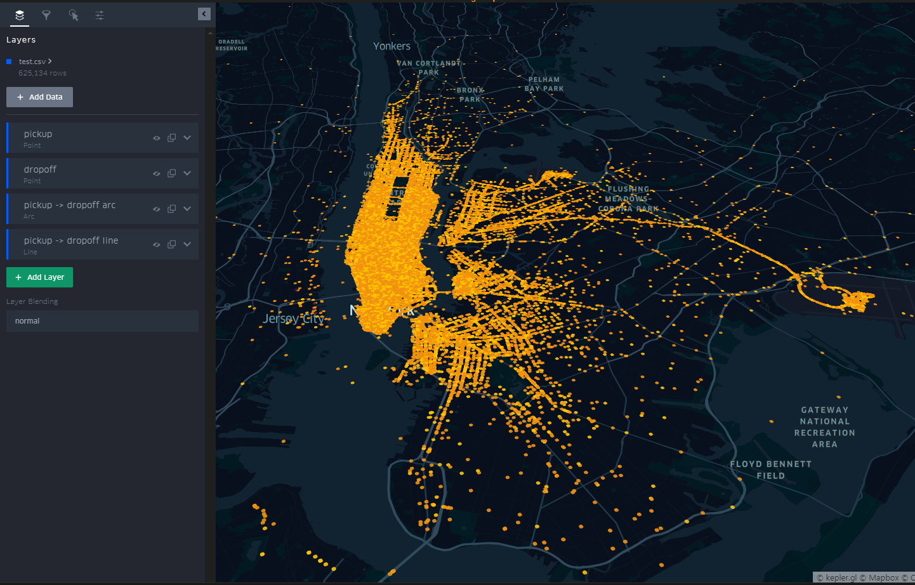Duplicate the dropoff layer
The image size is (915, 585).
[171, 173]
